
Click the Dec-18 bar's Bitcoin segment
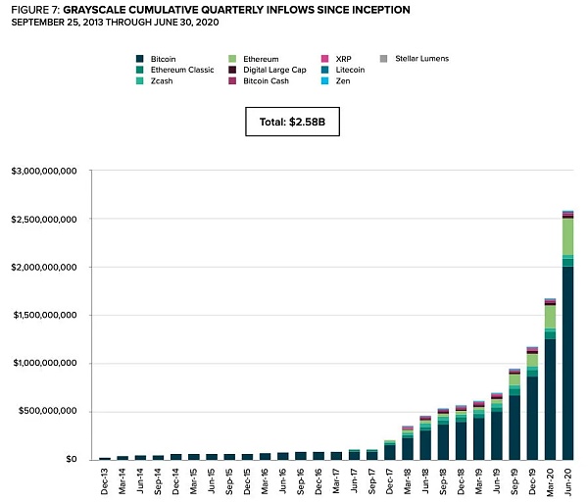[x=461, y=441]
